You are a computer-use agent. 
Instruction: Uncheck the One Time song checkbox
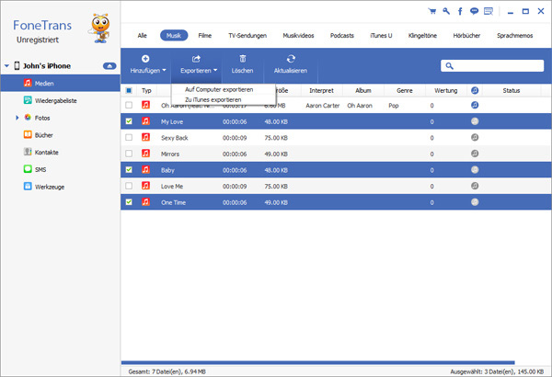click(129, 202)
